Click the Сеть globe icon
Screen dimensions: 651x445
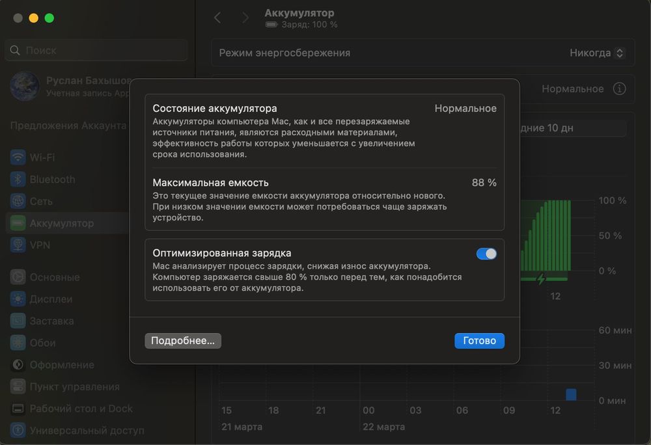click(18, 201)
